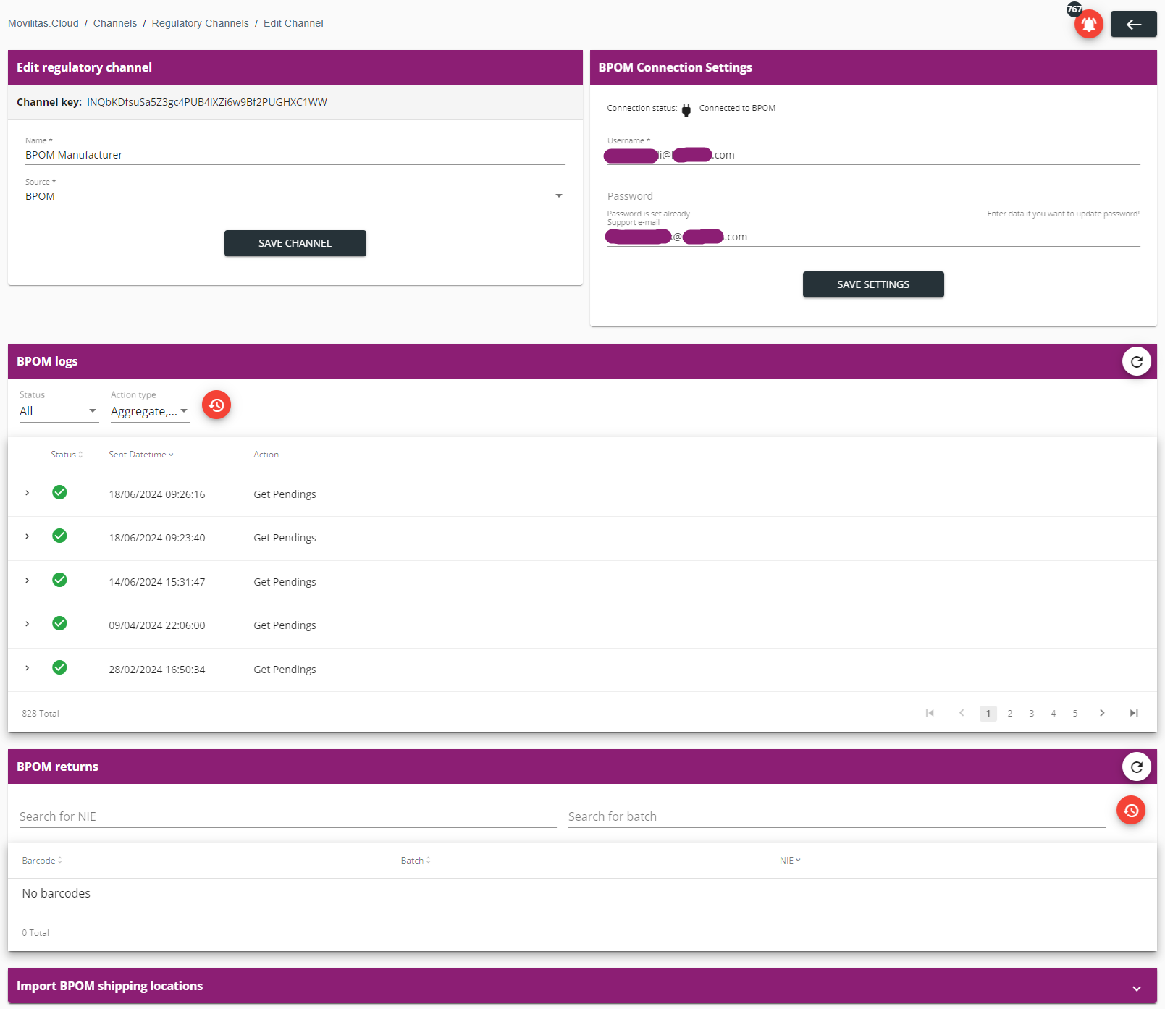Click green status check for 09/04/2024 22:06:00
1165x1009 pixels.
59,624
